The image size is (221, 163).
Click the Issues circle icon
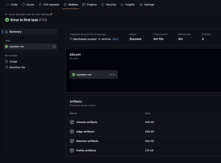(23, 4)
